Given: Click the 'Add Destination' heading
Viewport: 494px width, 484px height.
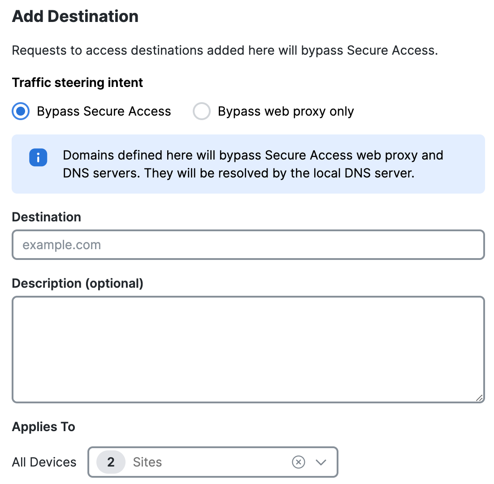Looking at the screenshot, I should (x=75, y=17).
